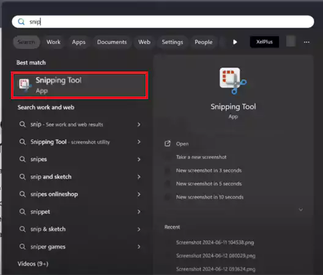Click magnifier icon beside 'snip and sketch'

pos(23,177)
